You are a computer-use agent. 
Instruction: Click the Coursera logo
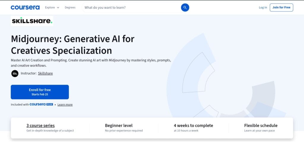(x=25, y=7)
